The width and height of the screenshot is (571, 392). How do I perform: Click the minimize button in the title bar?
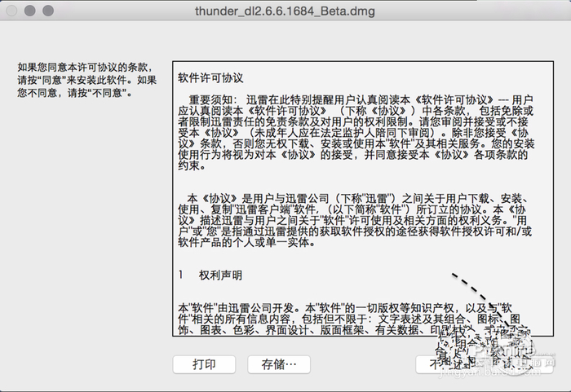[x=30, y=11]
